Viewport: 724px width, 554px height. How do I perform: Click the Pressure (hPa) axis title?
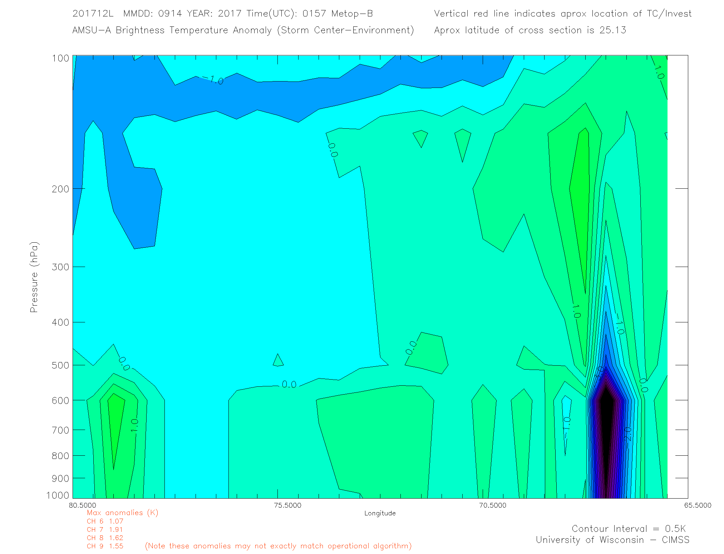point(34,277)
